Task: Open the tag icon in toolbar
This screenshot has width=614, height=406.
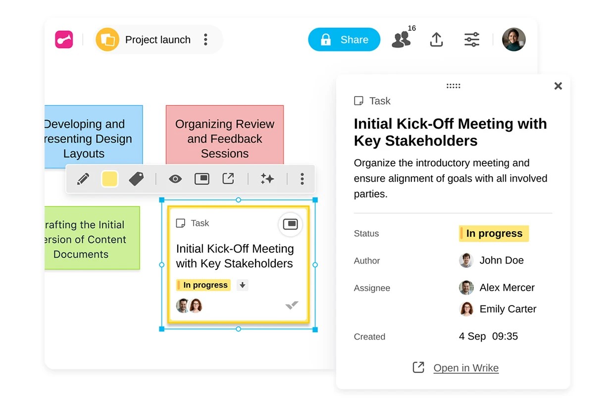Action: click(x=136, y=179)
